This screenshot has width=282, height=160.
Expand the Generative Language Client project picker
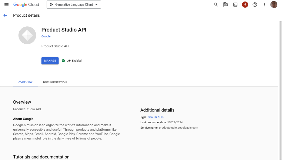coord(74,5)
